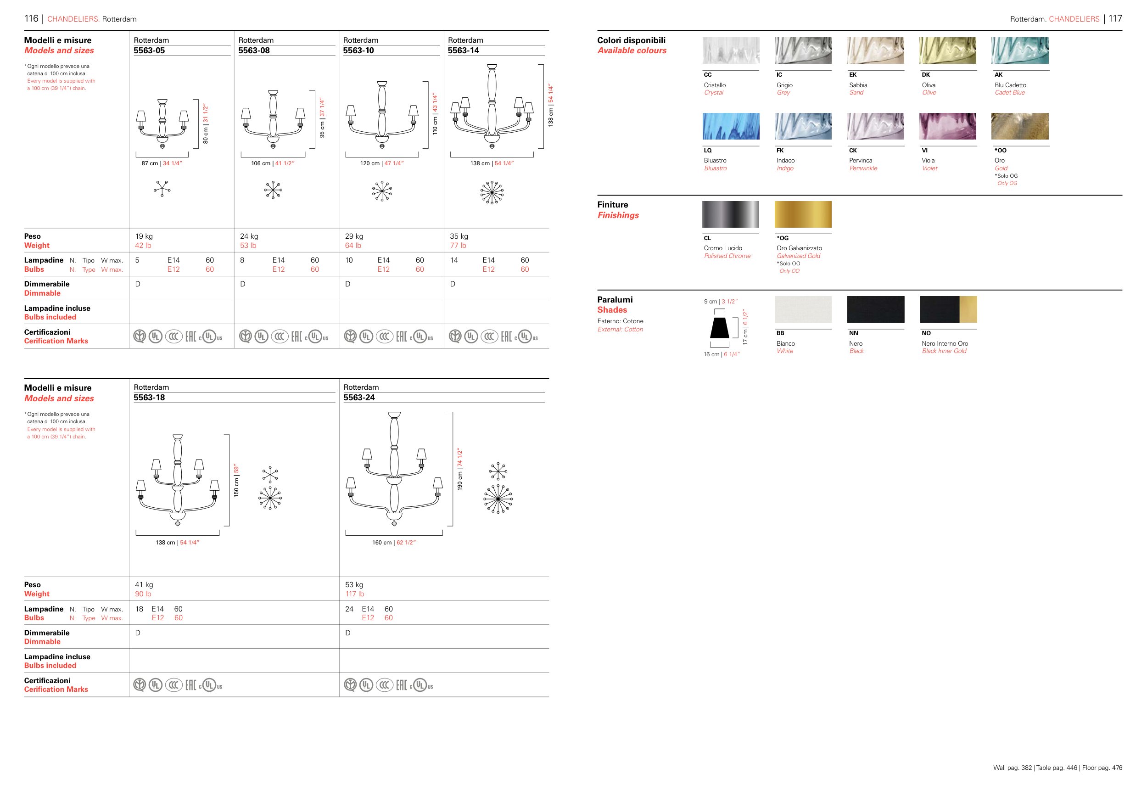Click the Rotterdam 5563-24 chandelier drawing

[x=394, y=469]
